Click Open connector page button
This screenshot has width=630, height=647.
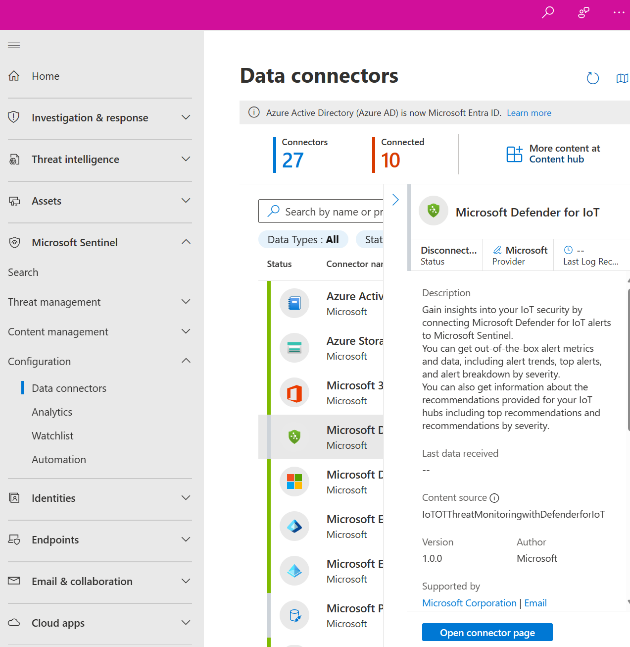487,633
